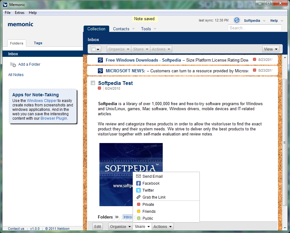
Task: Click the vertical scrollbar thumb
Action: (285, 143)
